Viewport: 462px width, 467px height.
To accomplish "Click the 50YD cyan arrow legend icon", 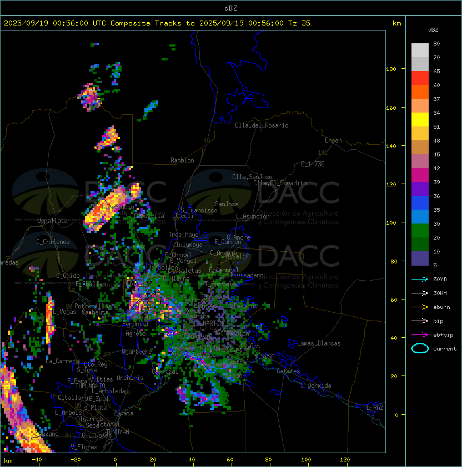I will pyautogui.click(x=420, y=280).
